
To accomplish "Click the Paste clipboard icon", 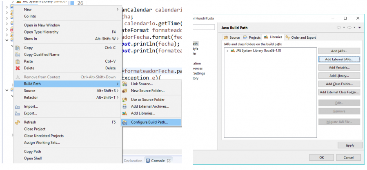I will pos(18,61).
